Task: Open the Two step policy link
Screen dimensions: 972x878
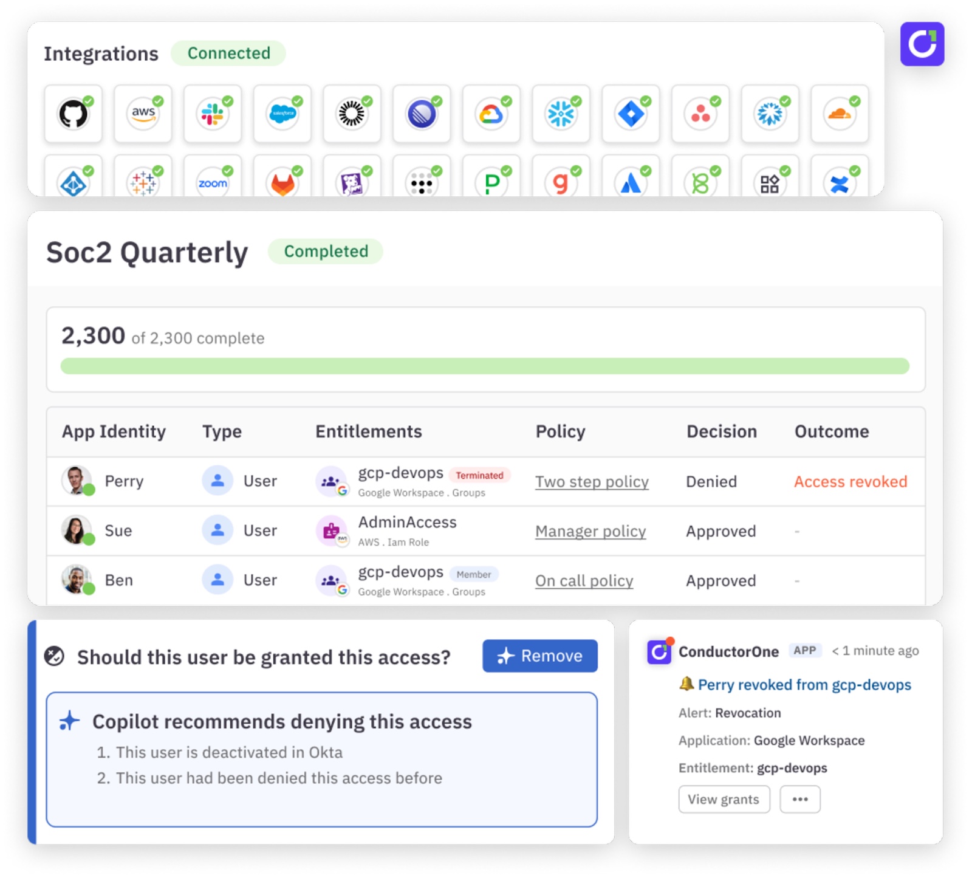Action: point(592,482)
